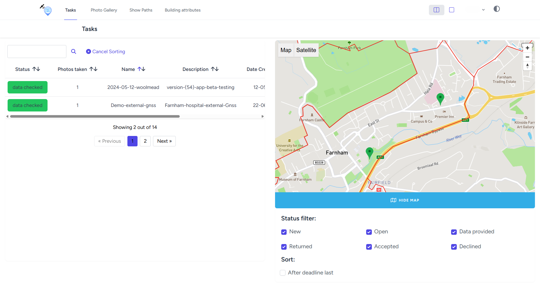Viewport: 540px width, 304px height.
Task: Click the app logo icon
Action: click(46, 10)
